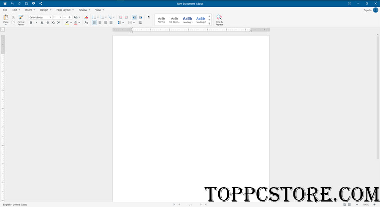The width and height of the screenshot is (380, 207).
Task: Apply the Normal style
Action: pyautogui.click(x=161, y=20)
